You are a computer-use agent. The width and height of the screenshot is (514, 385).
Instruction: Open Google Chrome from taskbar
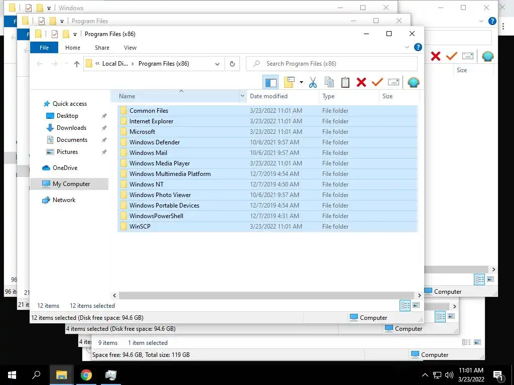point(86,375)
